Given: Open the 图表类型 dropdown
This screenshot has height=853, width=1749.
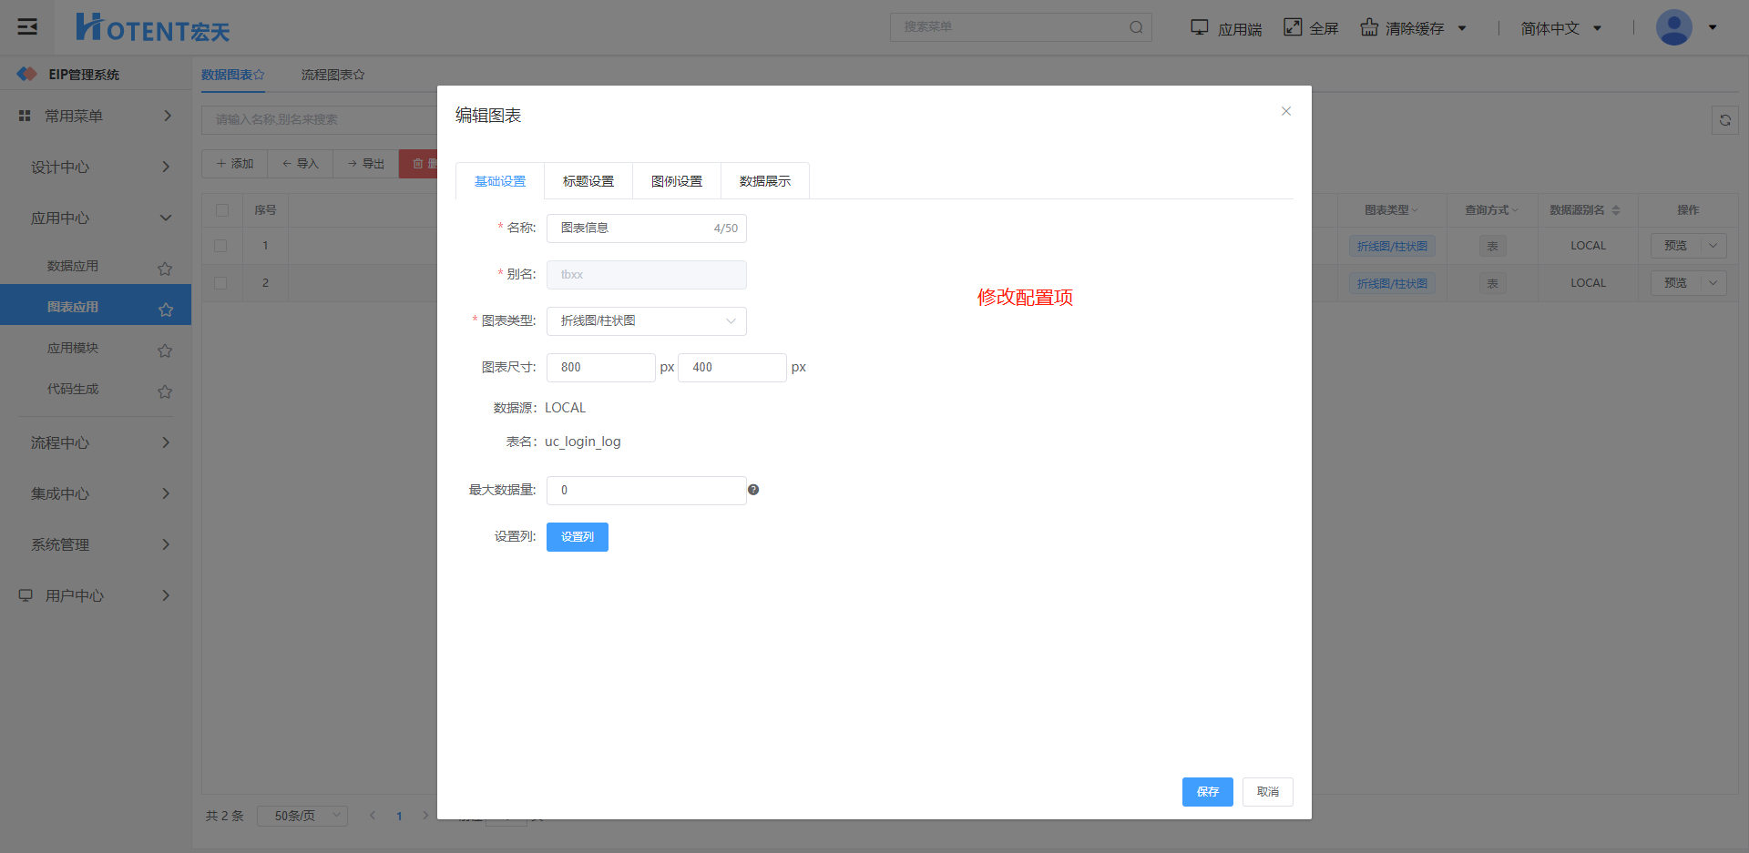Looking at the screenshot, I should 646,321.
